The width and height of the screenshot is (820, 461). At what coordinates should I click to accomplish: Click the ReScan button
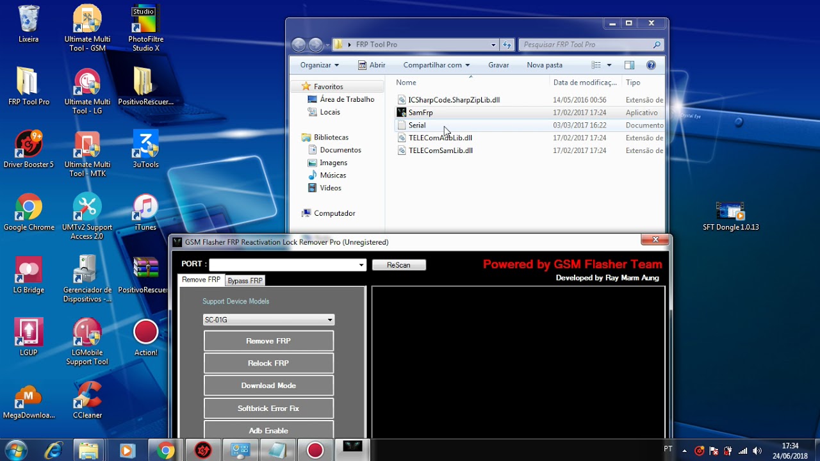(398, 265)
